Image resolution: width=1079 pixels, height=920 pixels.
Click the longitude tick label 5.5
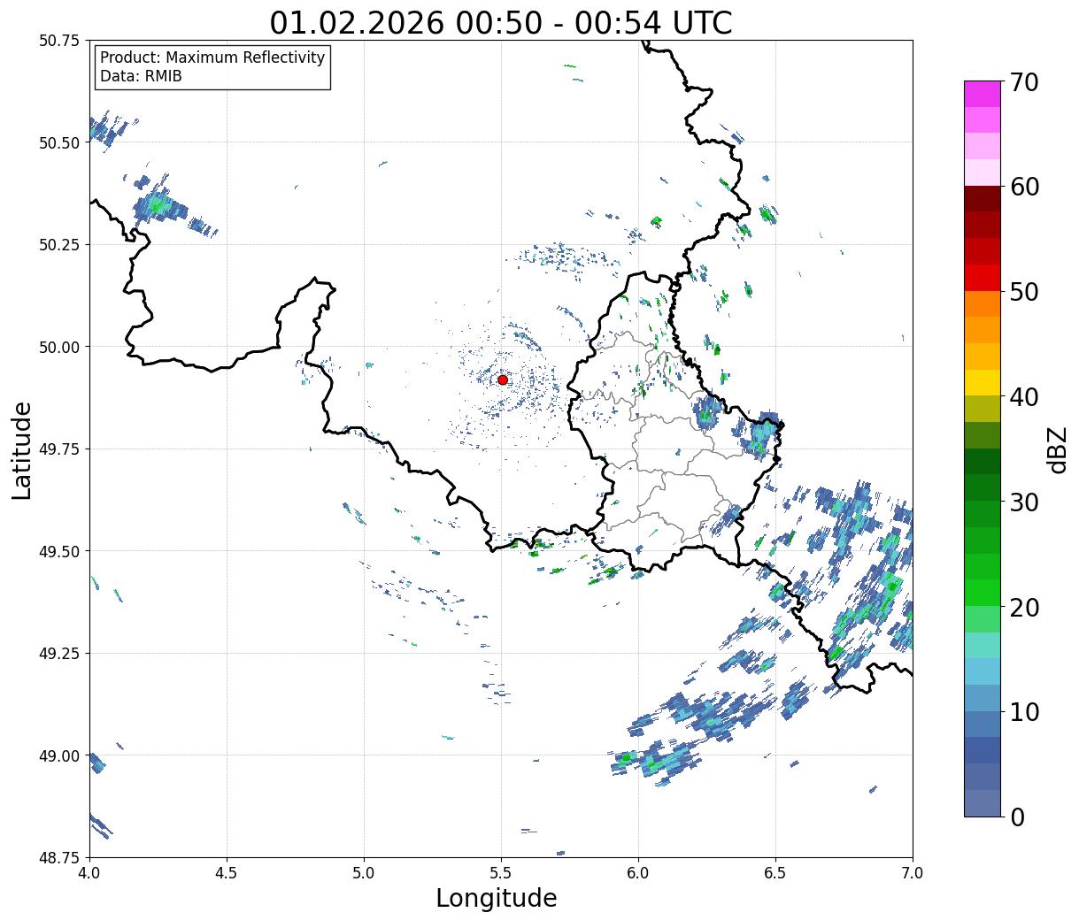click(x=501, y=872)
